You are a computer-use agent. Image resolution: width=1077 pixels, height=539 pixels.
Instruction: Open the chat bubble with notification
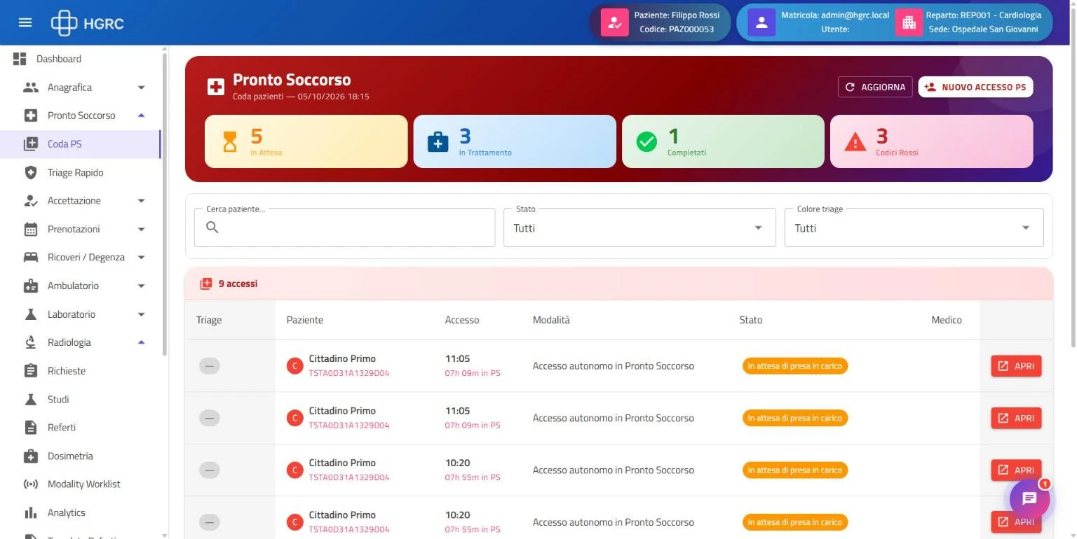click(x=1029, y=498)
